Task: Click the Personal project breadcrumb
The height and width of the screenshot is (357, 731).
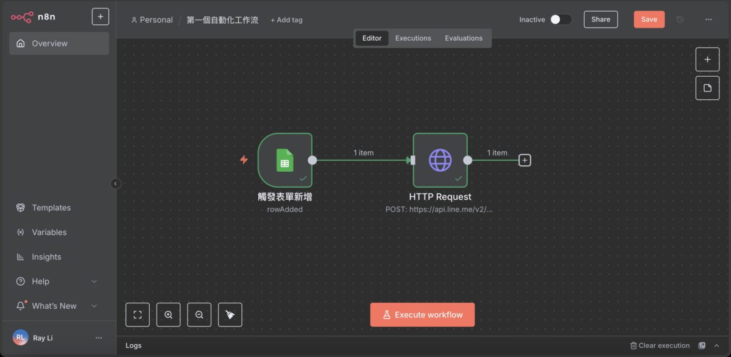Action: point(152,19)
